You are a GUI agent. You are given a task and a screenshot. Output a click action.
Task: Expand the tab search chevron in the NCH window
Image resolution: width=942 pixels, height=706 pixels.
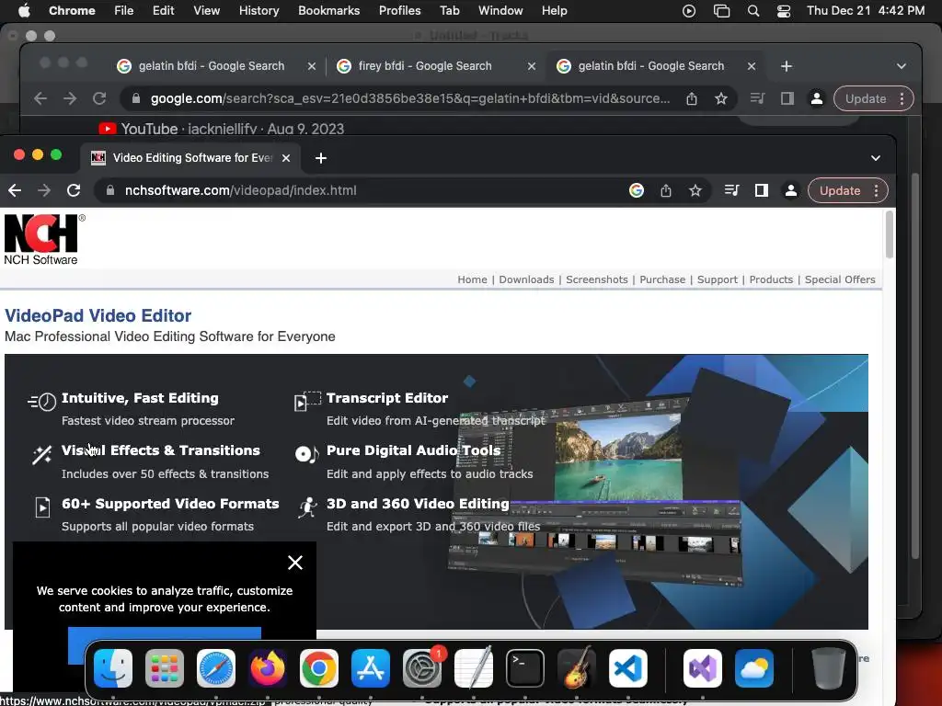(x=876, y=158)
